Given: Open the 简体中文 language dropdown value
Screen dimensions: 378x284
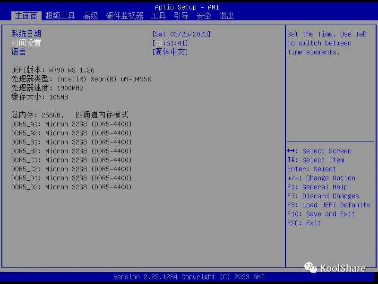Looking at the screenshot, I should (x=170, y=52).
